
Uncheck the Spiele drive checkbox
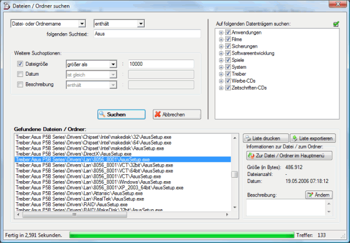228,60
